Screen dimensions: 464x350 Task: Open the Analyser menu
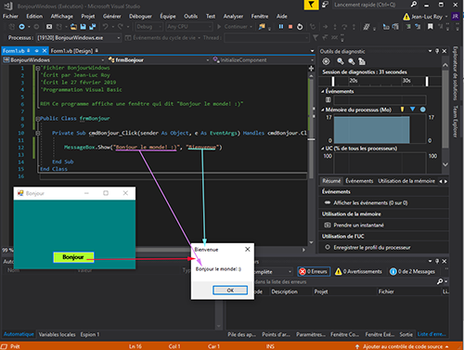pos(233,17)
